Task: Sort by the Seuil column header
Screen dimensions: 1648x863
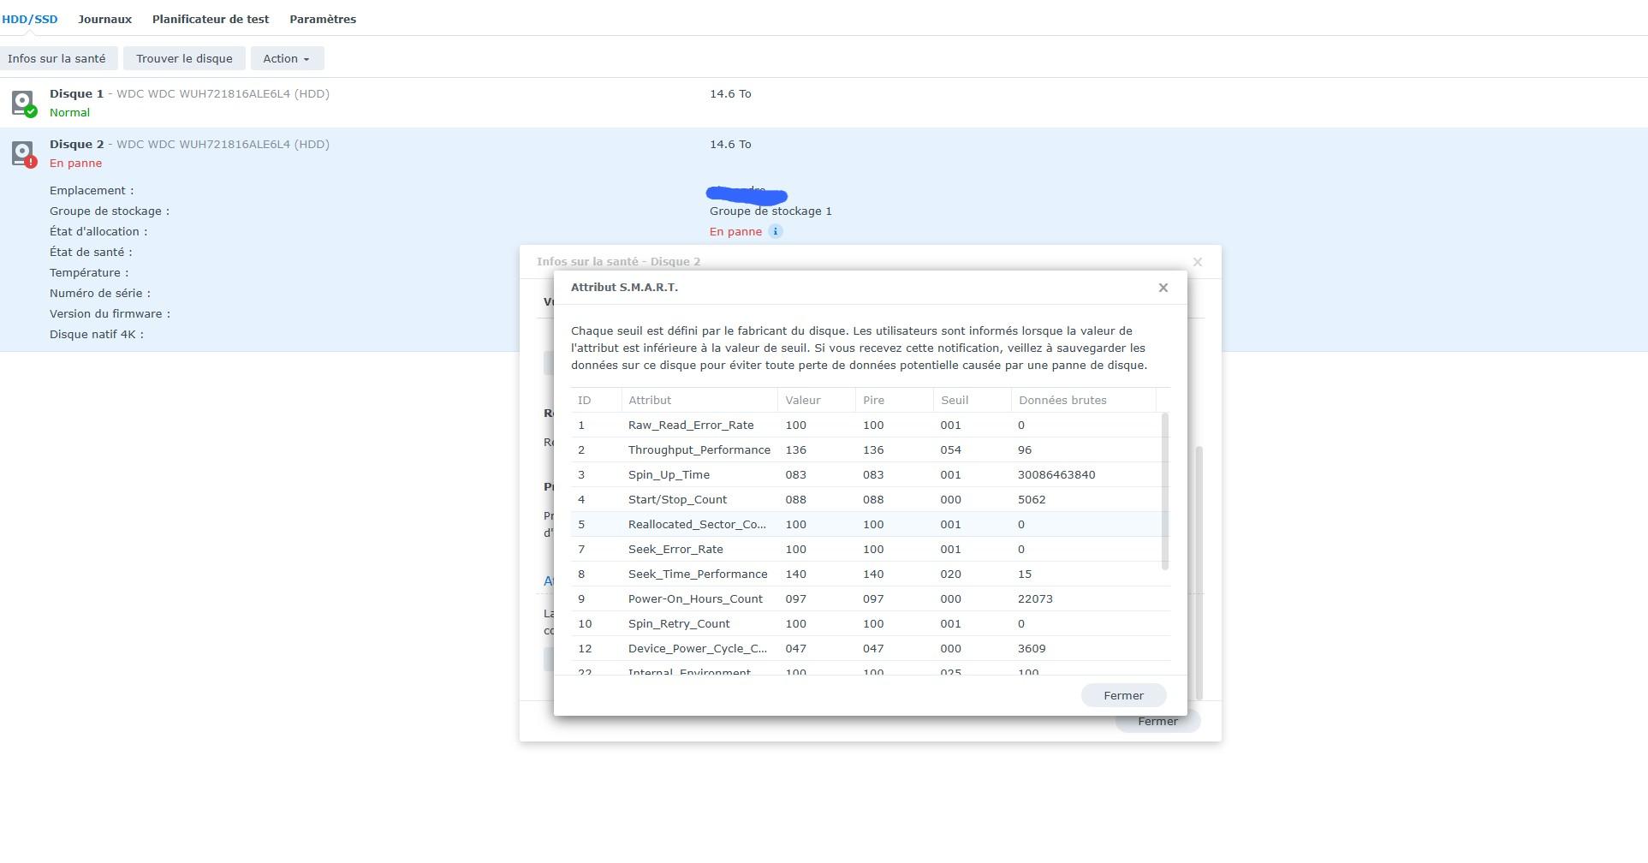Action: coord(973,400)
